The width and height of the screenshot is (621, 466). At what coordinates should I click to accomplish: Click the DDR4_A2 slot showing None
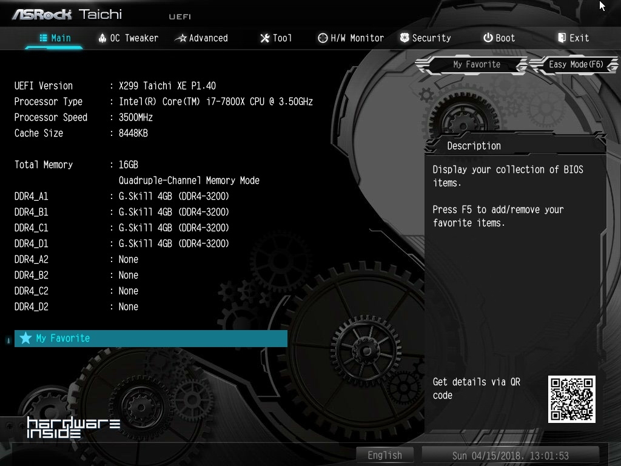pos(76,260)
